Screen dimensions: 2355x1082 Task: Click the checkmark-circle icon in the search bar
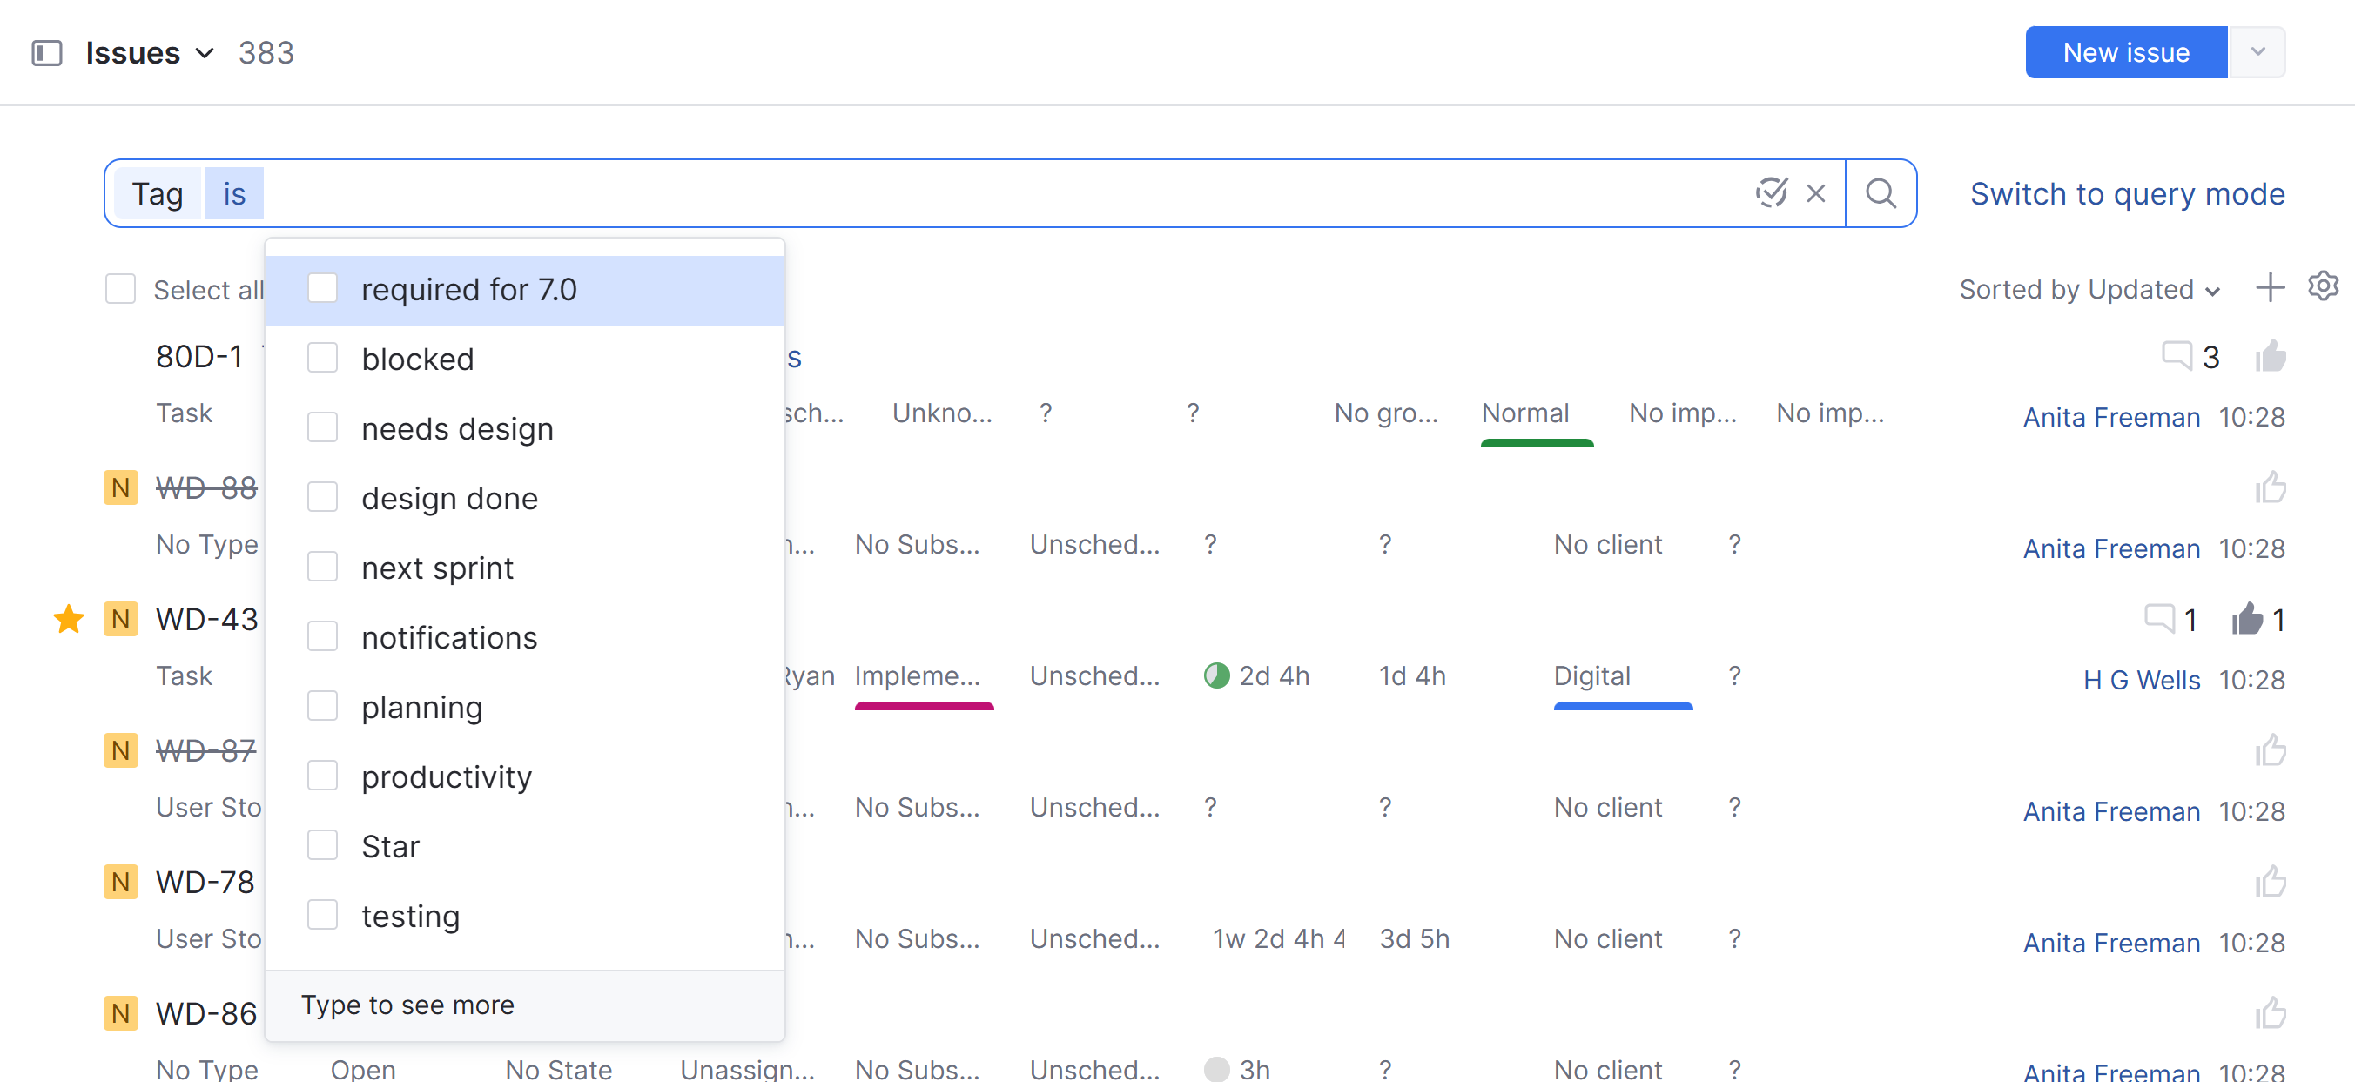tap(1771, 193)
